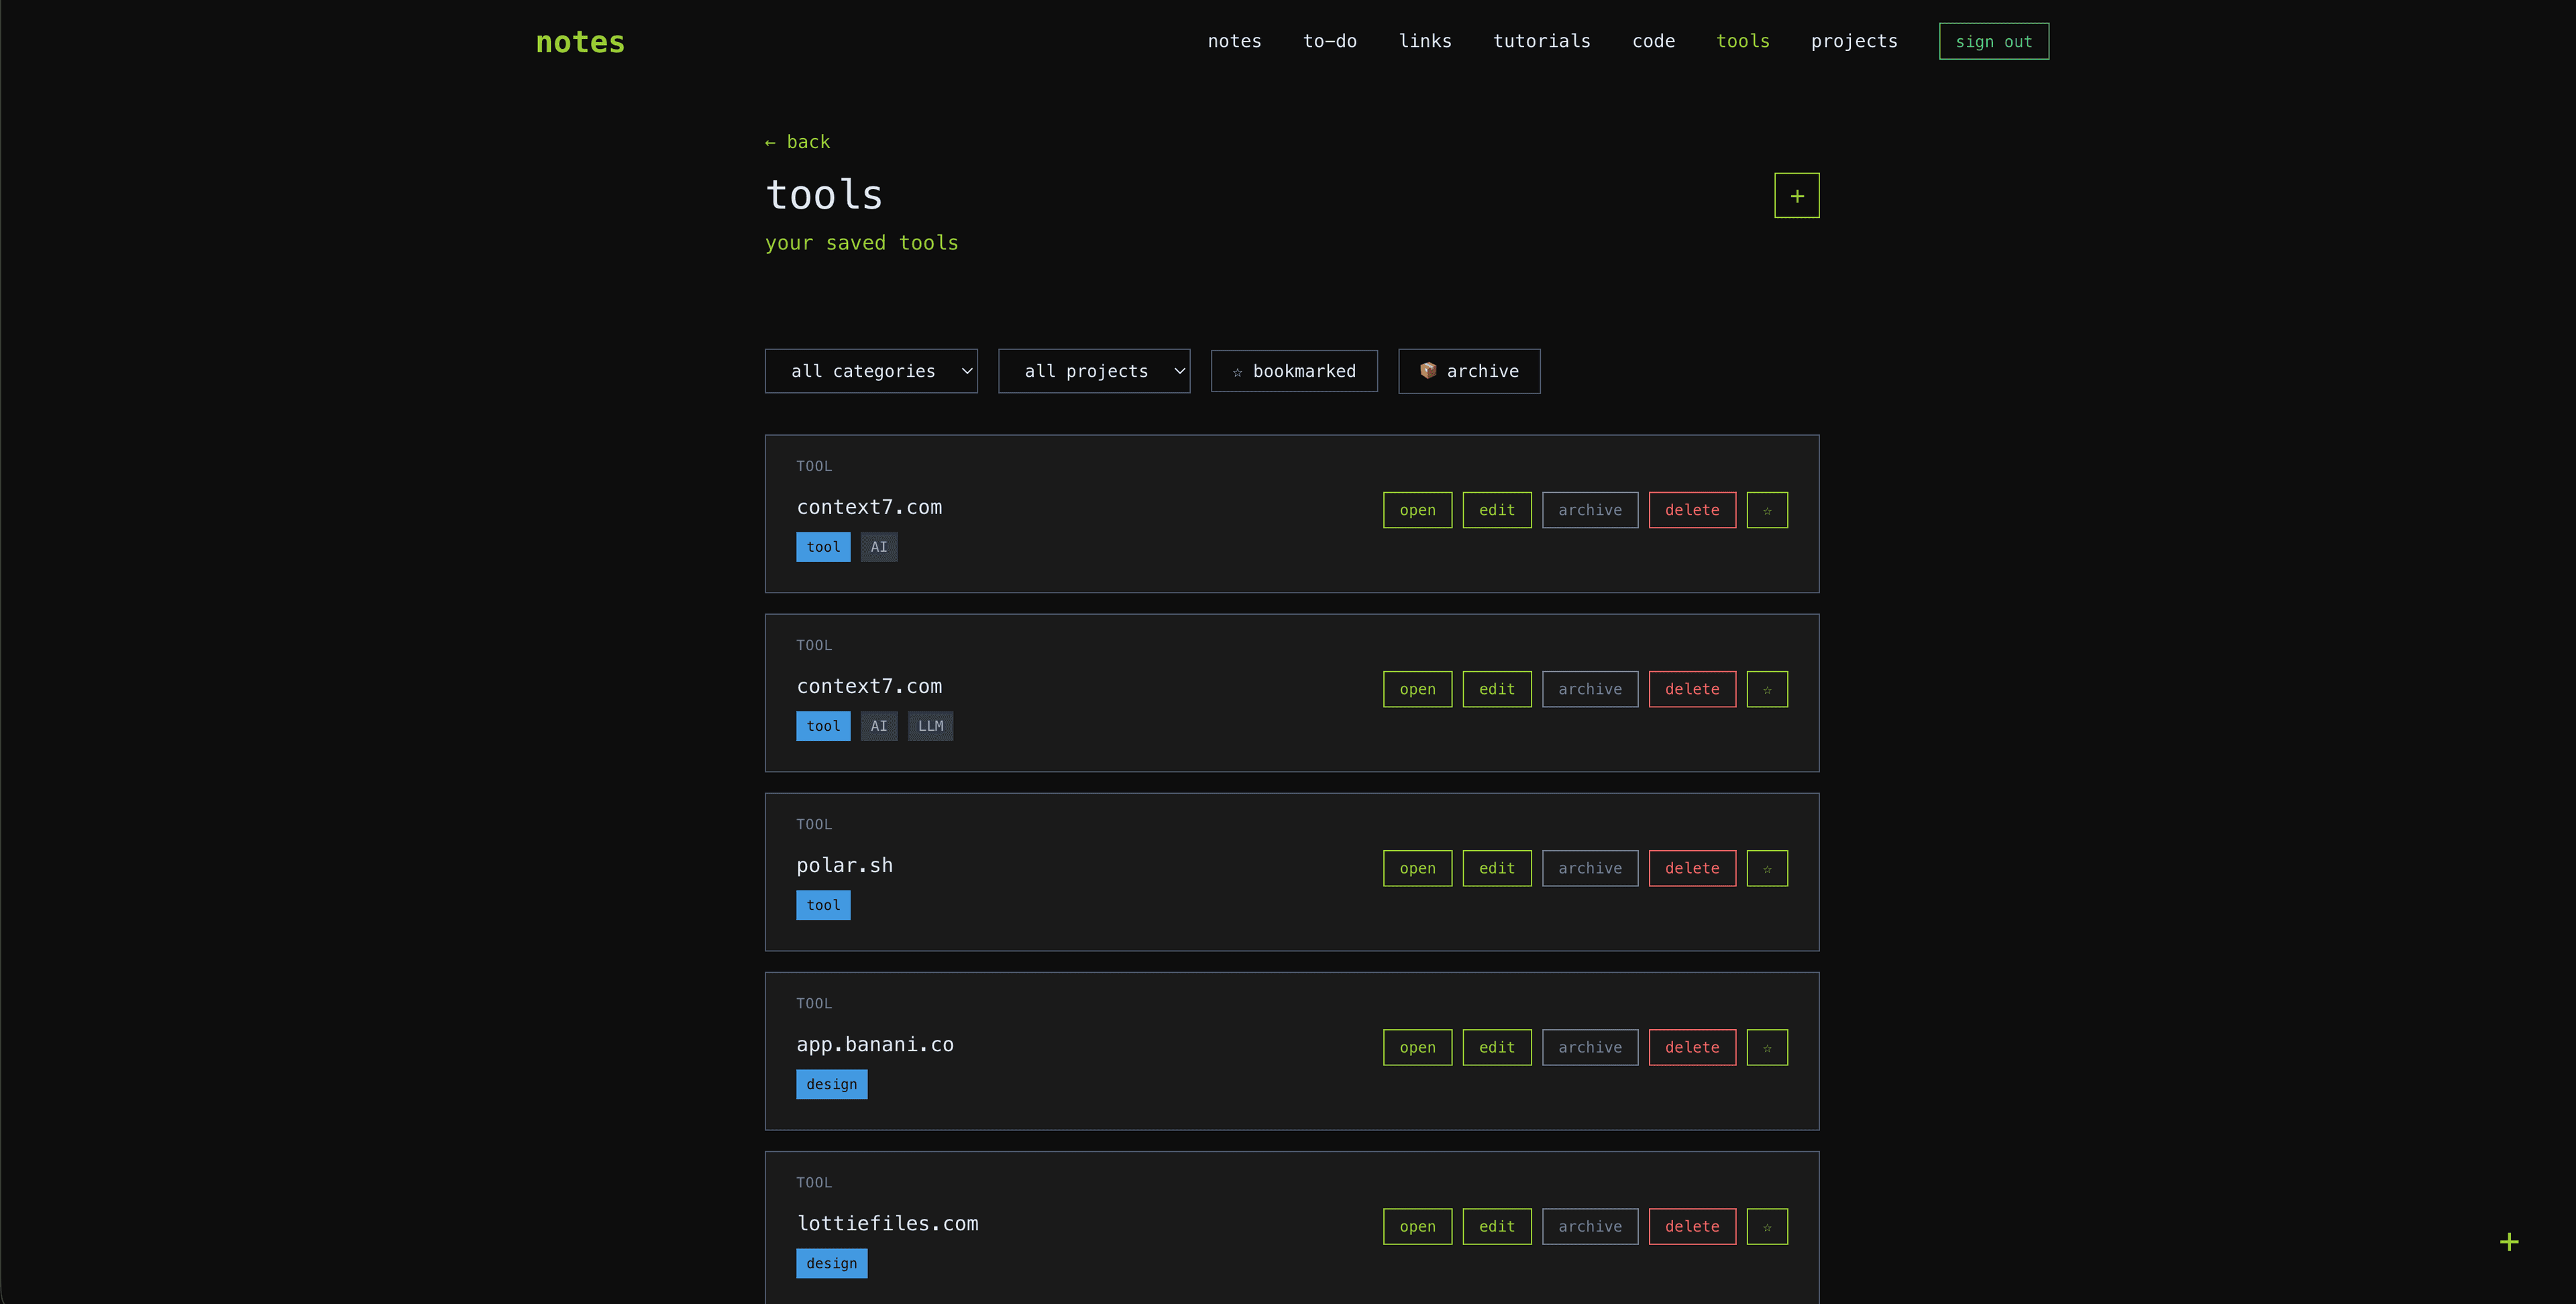Star the lottiefiles.com tool

(x=1767, y=1226)
